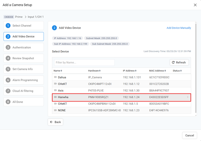Expand the Hanwha row chevron arrow
Viewport: 201px width, 141px height.
[x=188, y=97]
